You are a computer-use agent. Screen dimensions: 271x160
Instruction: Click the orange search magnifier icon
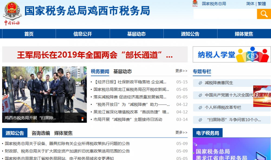coord(263,14)
